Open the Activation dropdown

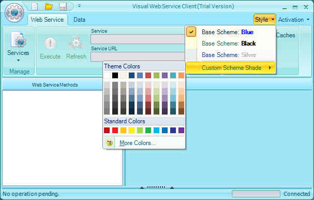tap(294, 20)
